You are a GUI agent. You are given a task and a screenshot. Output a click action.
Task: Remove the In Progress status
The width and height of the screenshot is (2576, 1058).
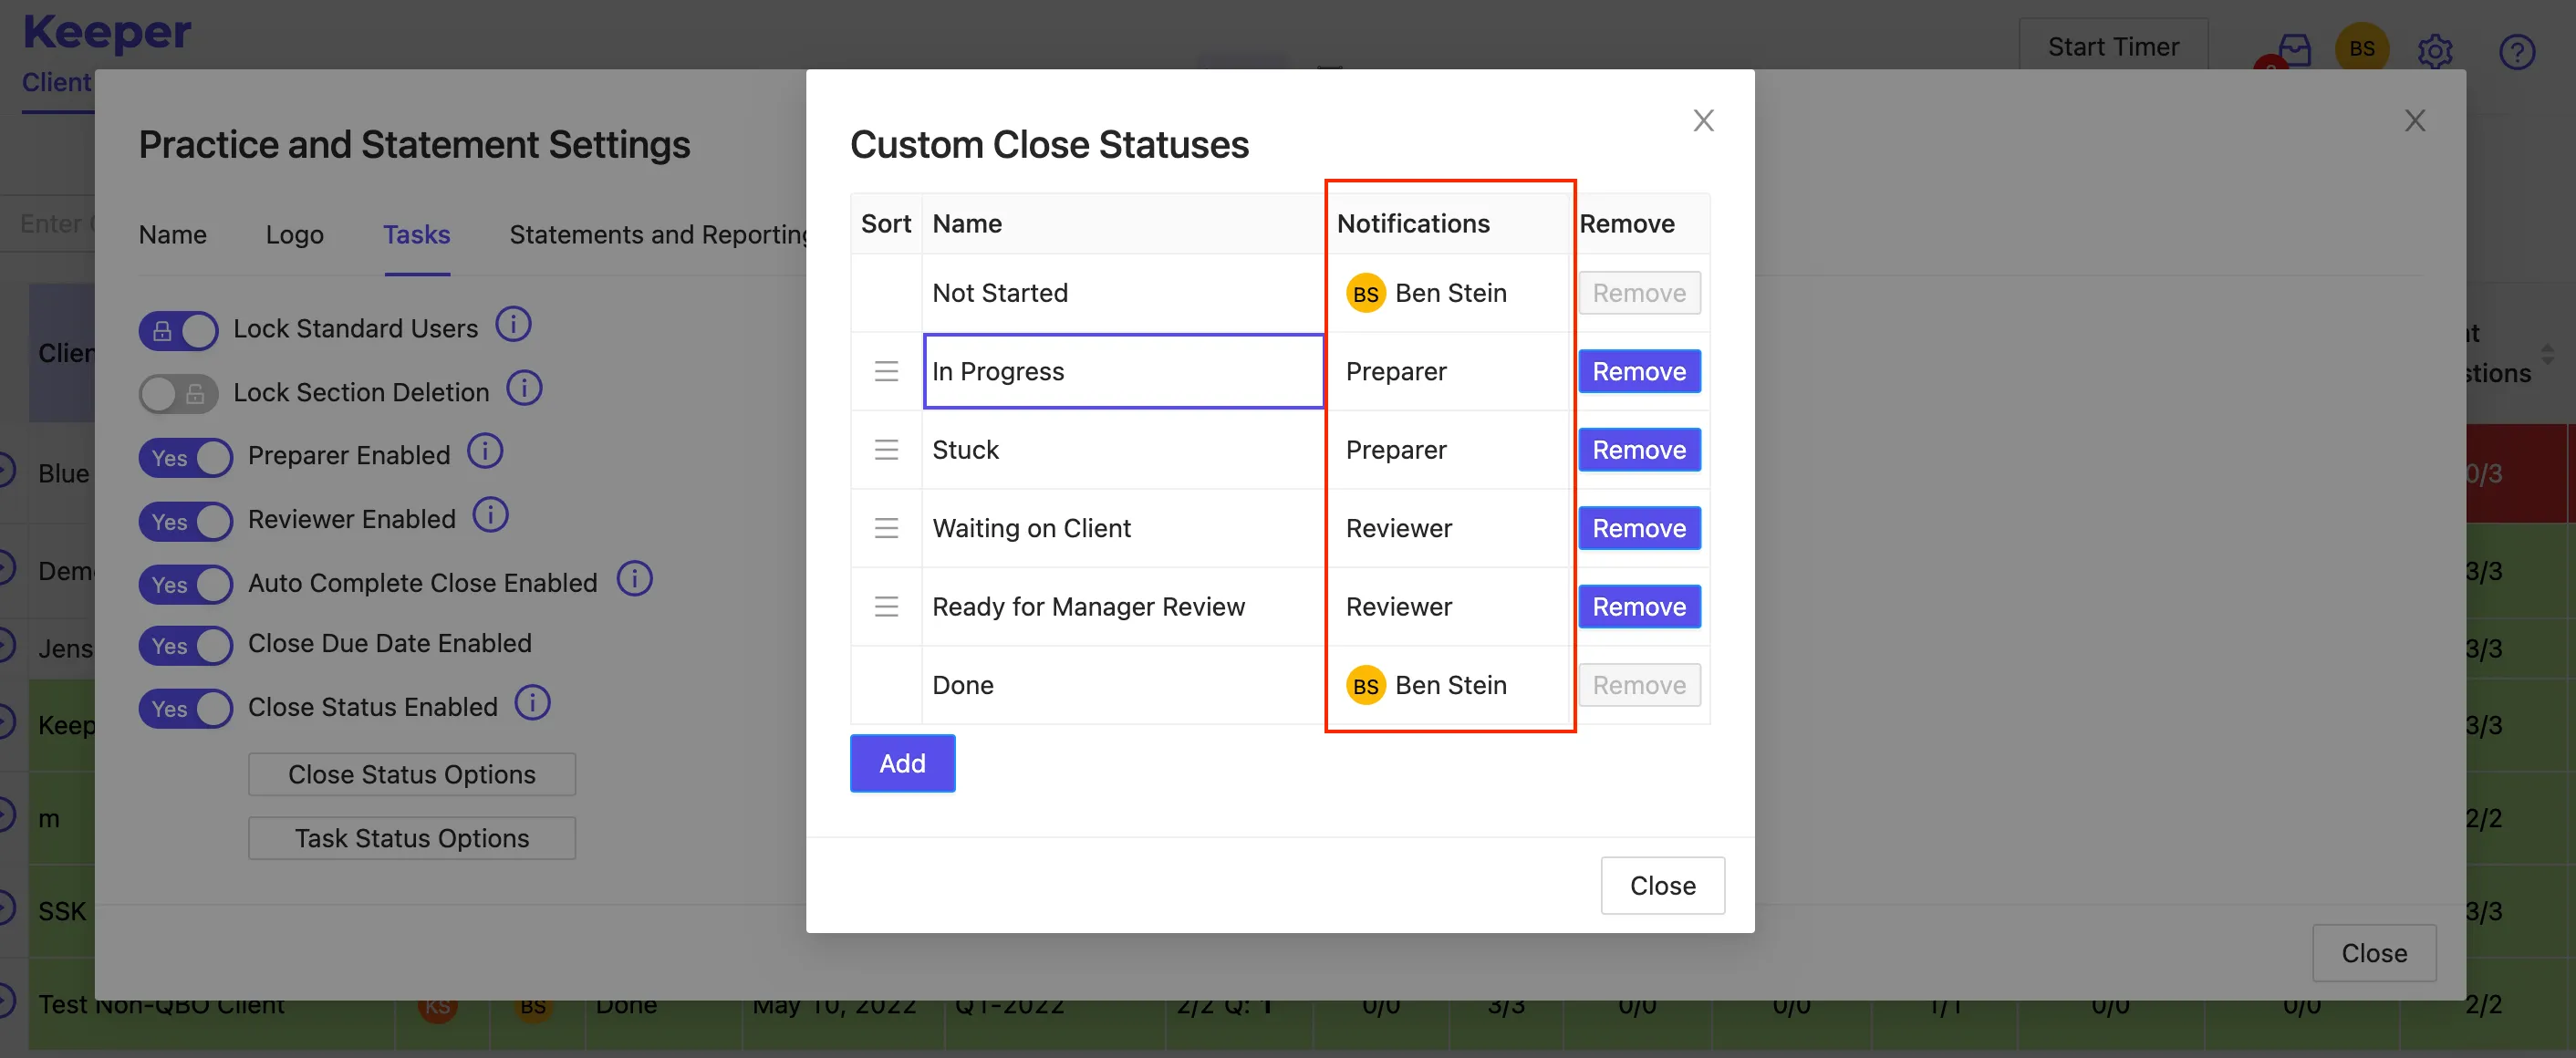[x=1639, y=372]
